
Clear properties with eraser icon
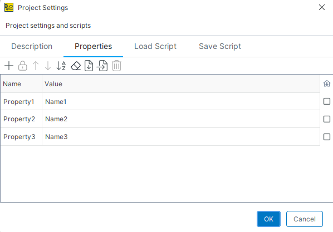click(76, 66)
